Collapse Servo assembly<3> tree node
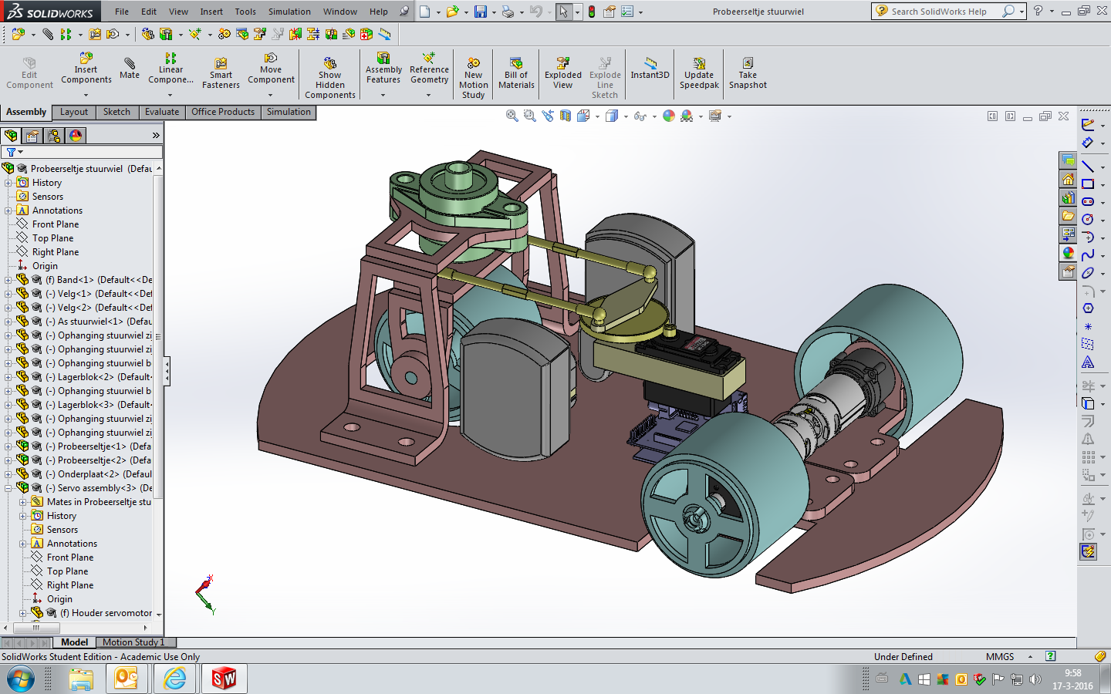This screenshot has height=694, width=1111. pyautogui.click(x=8, y=488)
